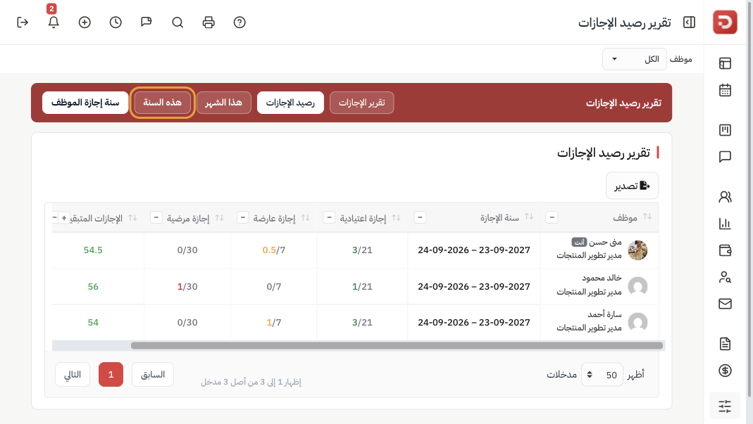Click employee name خالد محمود

602,278
